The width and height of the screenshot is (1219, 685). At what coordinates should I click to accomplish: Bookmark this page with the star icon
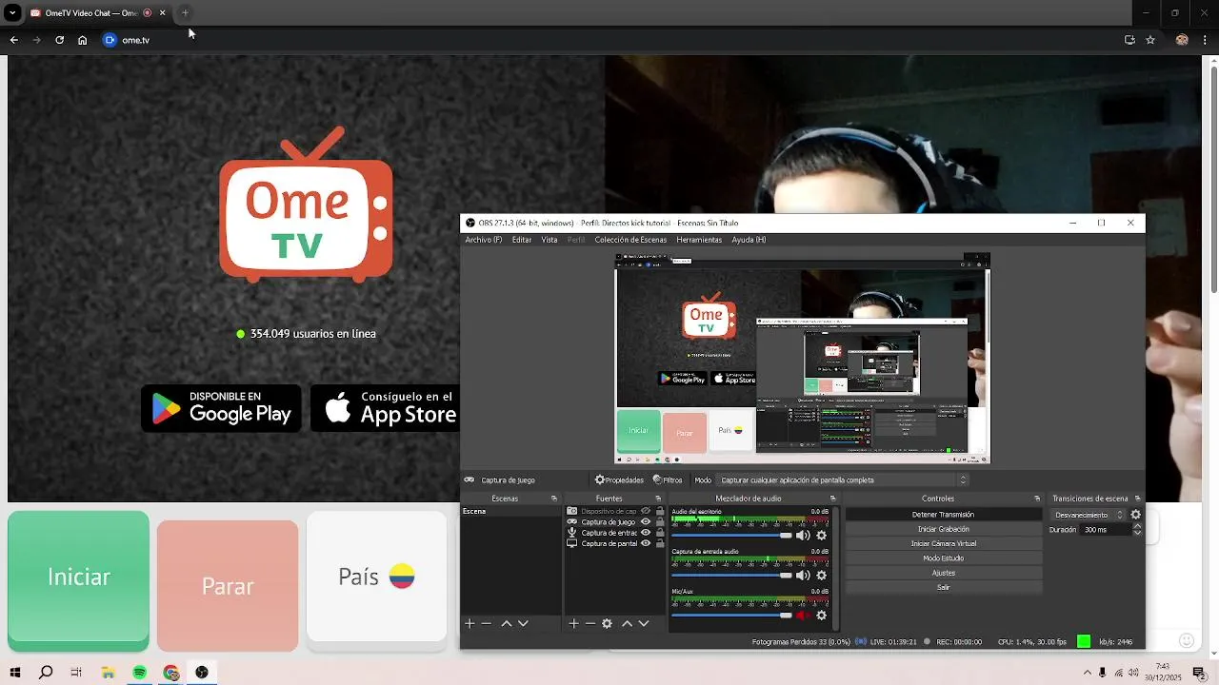tap(1150, 40)
